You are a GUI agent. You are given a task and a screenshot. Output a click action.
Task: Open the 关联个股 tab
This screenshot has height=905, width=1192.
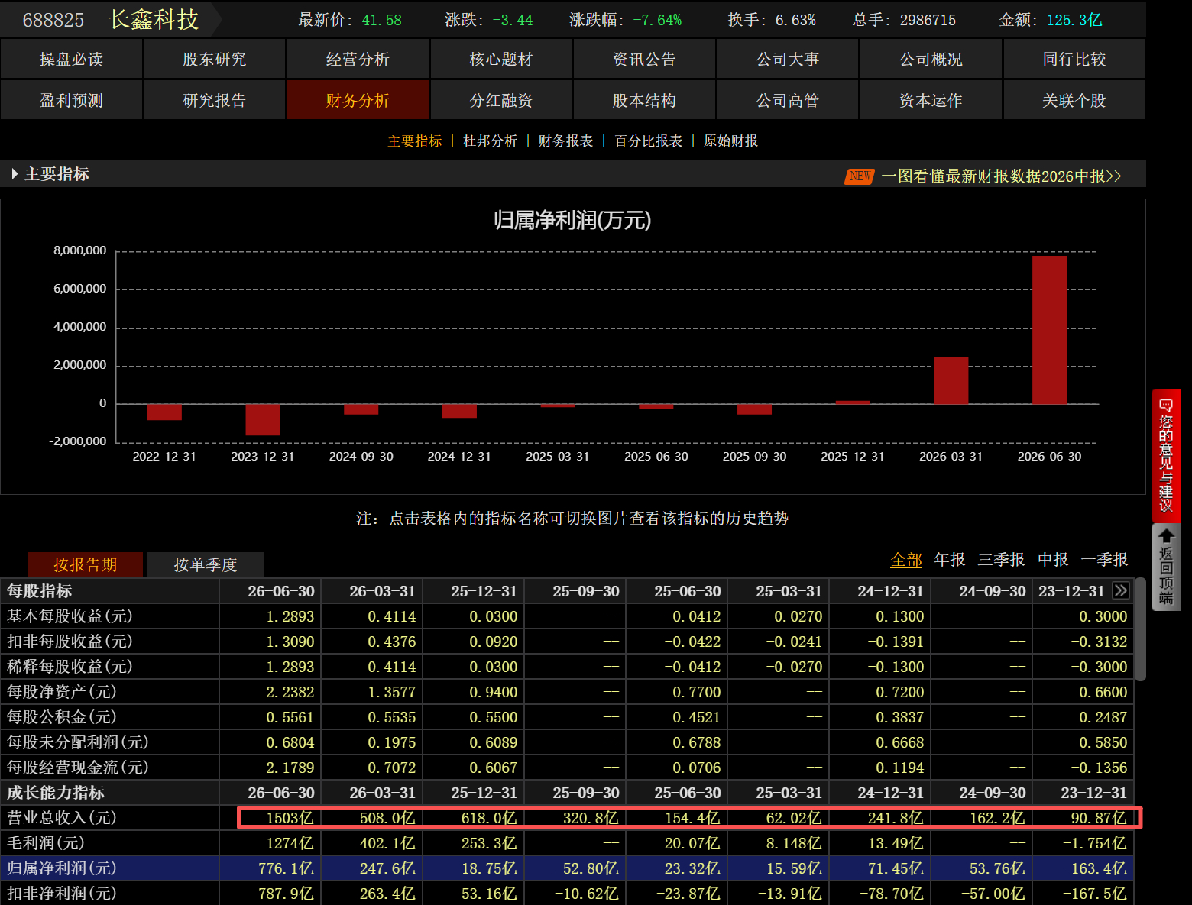(x=1074, y=100)
